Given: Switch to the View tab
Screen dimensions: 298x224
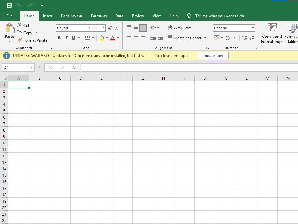Looking at the screenshot, I should coord(157,16).
